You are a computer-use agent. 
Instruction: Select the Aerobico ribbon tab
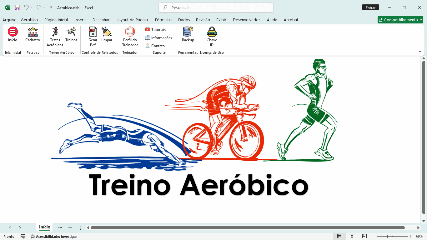(29, 20)
